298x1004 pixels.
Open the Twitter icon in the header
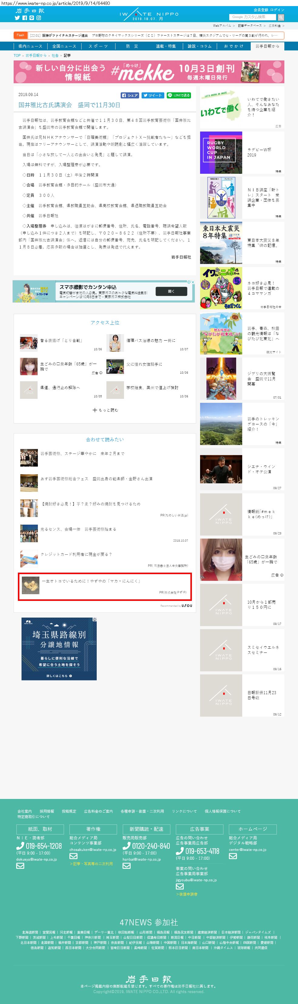17,18
